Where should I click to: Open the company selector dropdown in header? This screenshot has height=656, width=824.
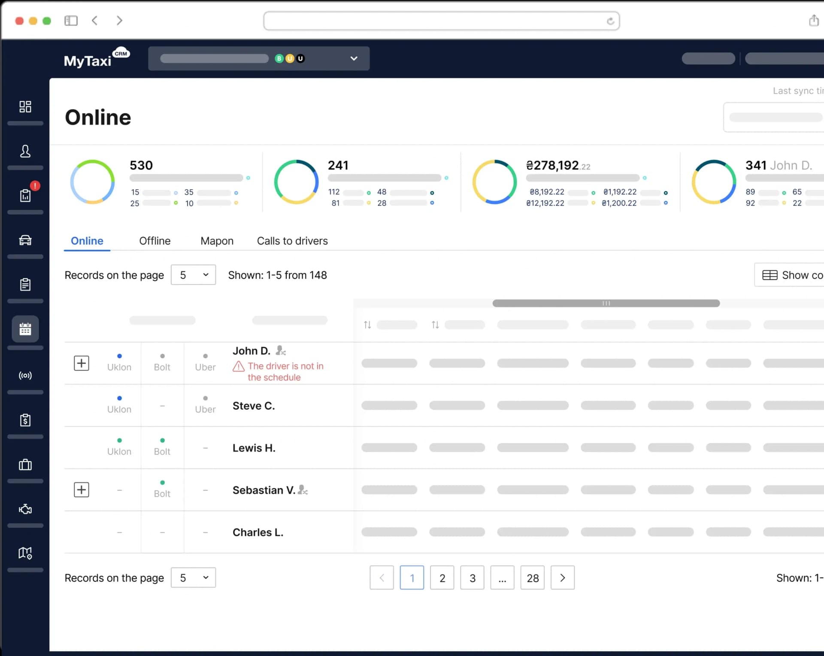[x=259, y=58]
